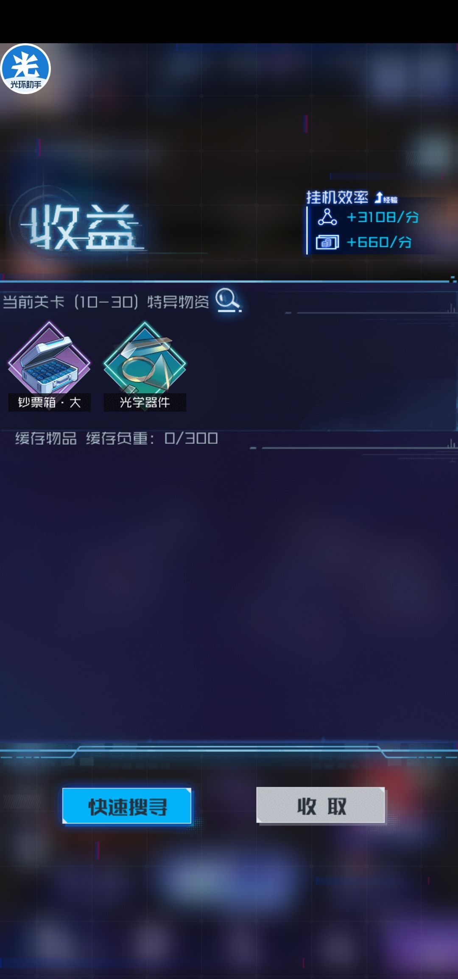Tap the 钞票箱·大 name label

49,402
